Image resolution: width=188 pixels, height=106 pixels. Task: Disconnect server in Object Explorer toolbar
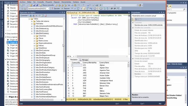[34, 16]
